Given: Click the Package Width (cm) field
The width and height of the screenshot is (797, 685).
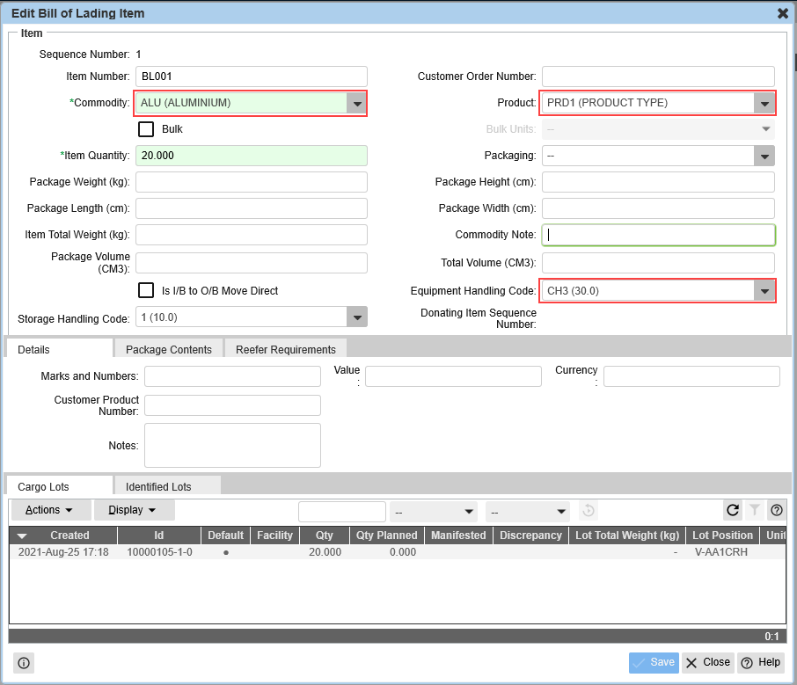Looking at the screenshot, I should pos(658,208).
